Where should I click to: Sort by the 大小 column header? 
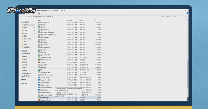95,20
